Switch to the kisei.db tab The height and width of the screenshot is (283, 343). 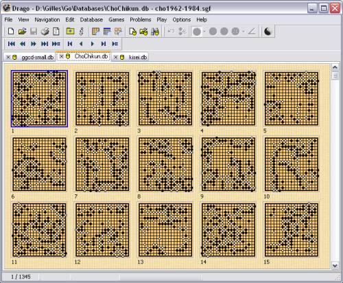(138, 57)
